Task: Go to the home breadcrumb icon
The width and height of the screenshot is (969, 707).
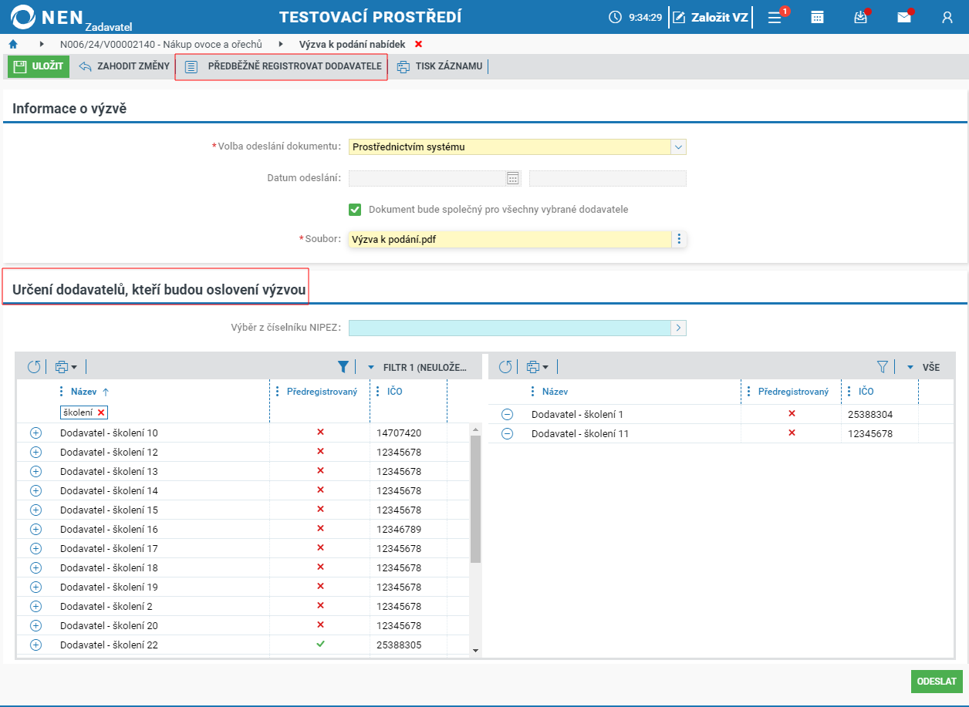Action: coord(13,44)
